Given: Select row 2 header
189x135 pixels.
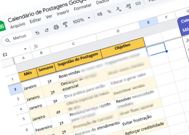Looking at the screenshot, I should pos(15,89).
